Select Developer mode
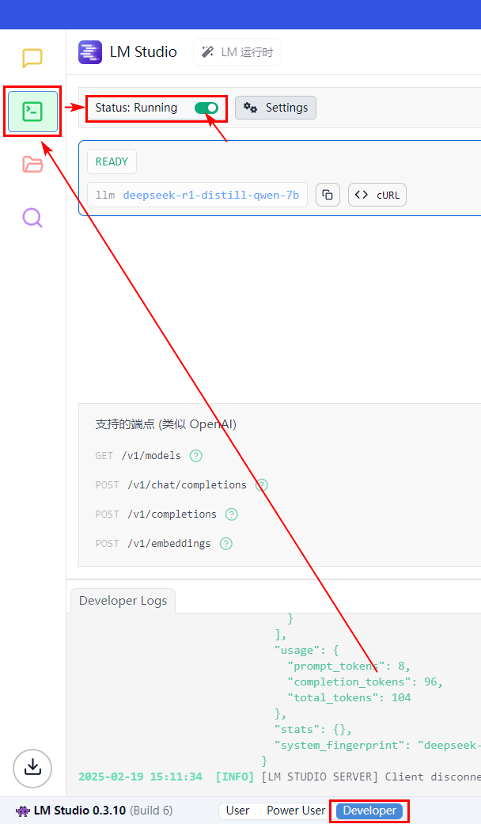 tap(369, 811)
